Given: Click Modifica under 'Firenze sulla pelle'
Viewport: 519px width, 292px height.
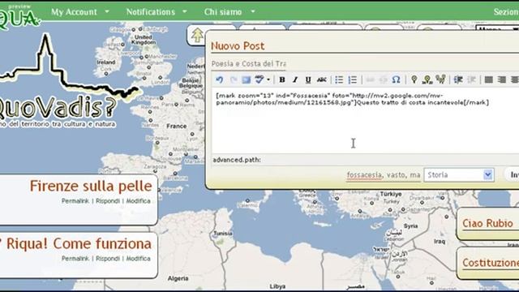Looking at the screenshot, I should 139,201.
